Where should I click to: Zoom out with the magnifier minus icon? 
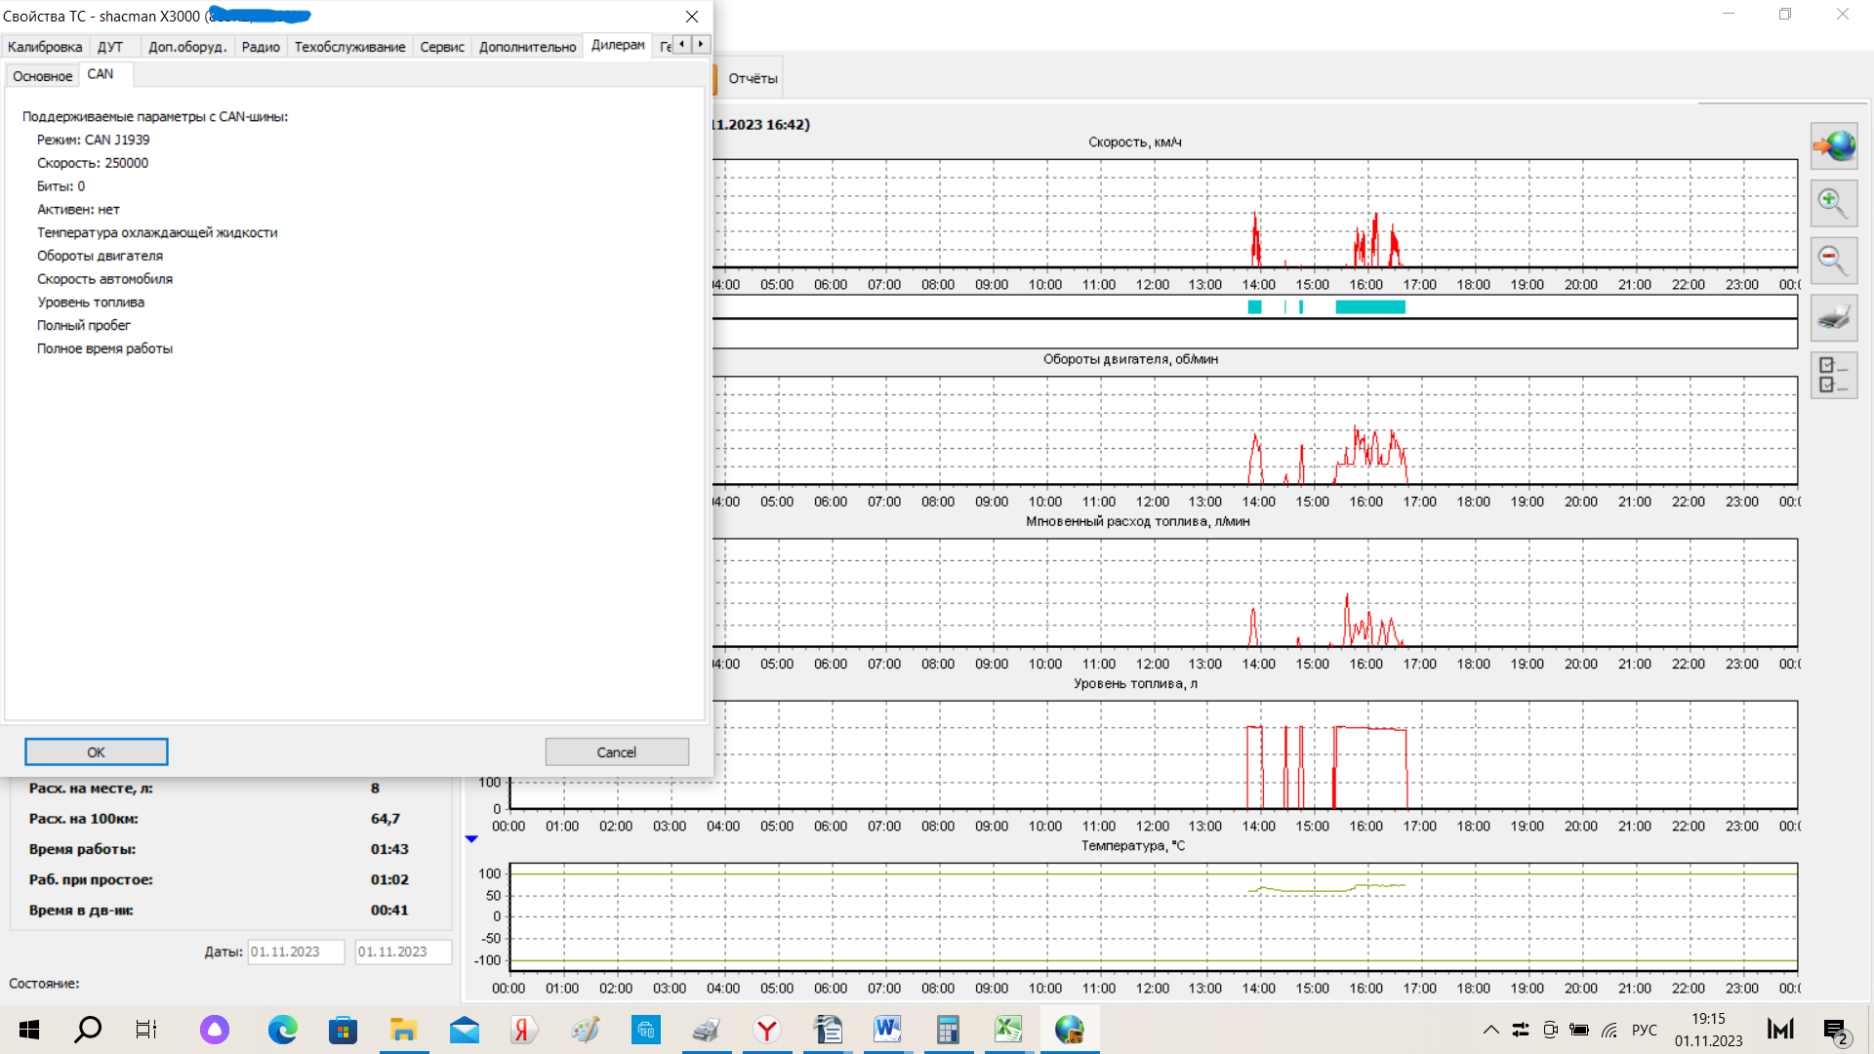(1832, 261)
